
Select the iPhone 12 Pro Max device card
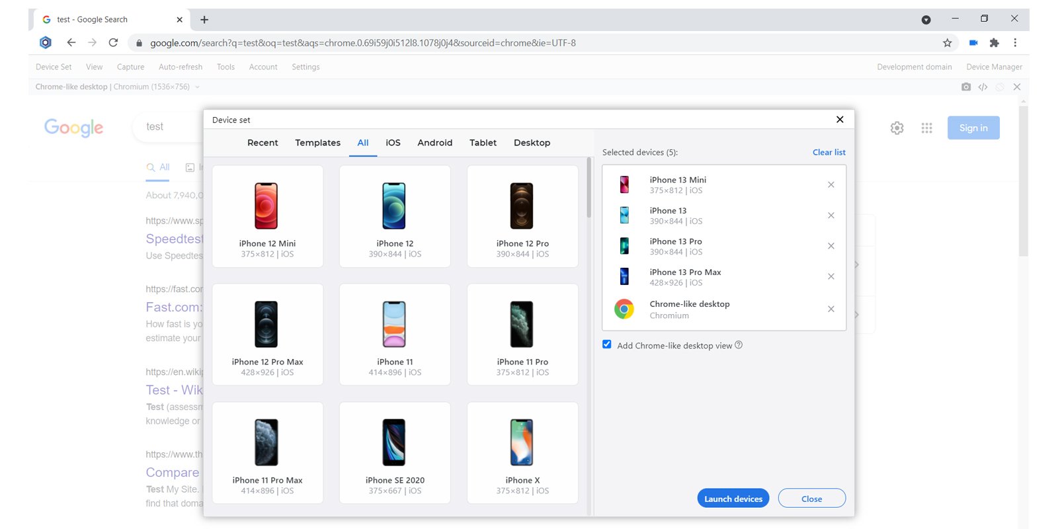point(268,335)
